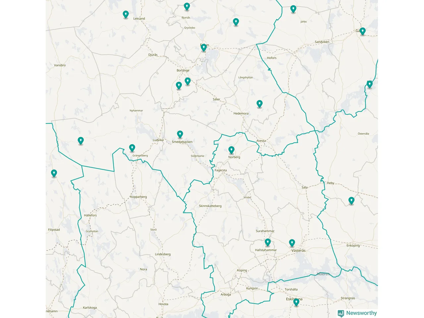
Task: Click the Lindesberg town label
Action: (x=163, y=254)
